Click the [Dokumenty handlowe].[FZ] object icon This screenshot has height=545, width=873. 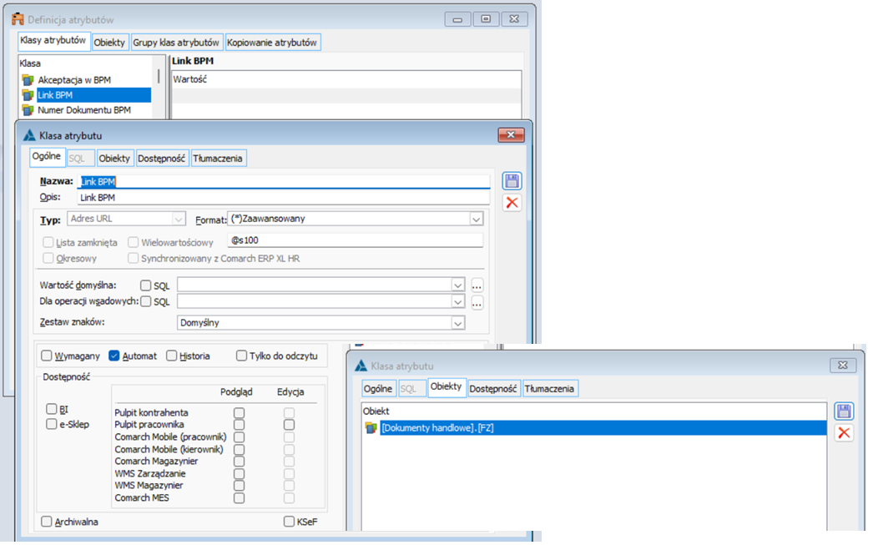click(x=371, y=428)
